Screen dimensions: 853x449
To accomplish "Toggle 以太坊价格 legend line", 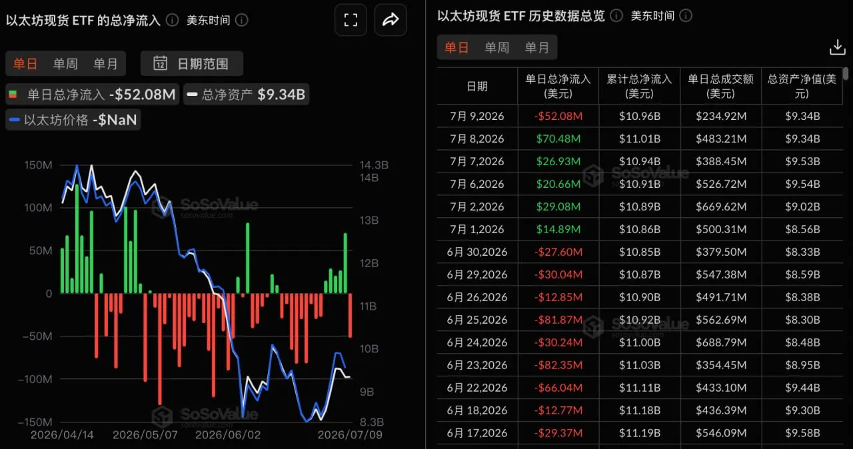I will (73, 121).
